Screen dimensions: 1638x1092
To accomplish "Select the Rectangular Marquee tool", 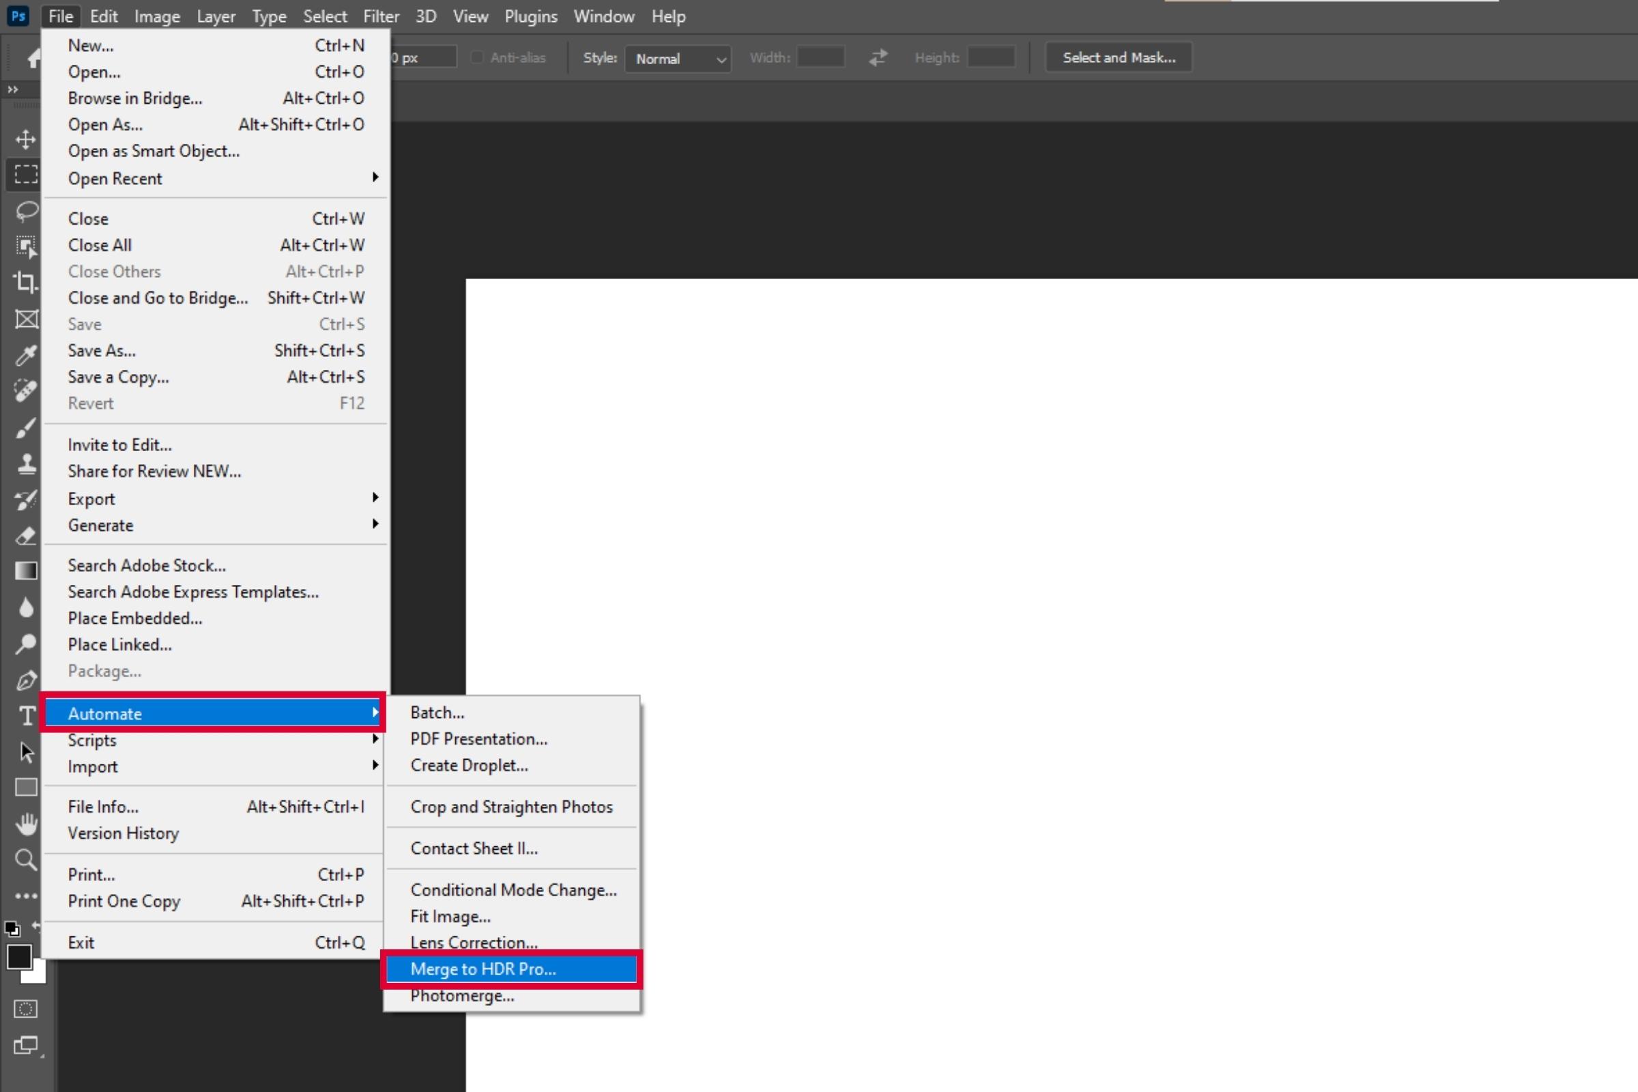I will point(26,173).
